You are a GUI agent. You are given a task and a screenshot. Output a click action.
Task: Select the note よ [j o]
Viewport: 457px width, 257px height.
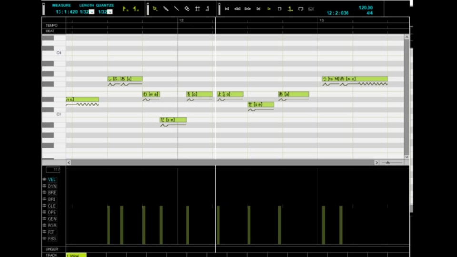pos(230,94)
